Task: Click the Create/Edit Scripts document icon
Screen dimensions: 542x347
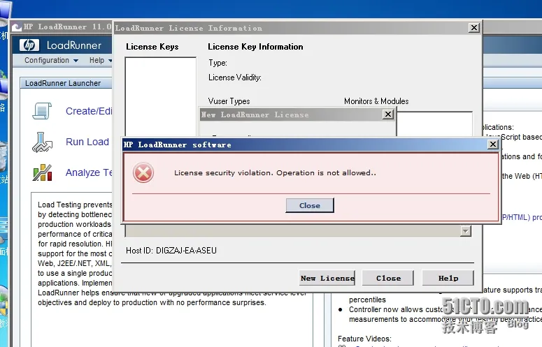Action: (42, 111)
